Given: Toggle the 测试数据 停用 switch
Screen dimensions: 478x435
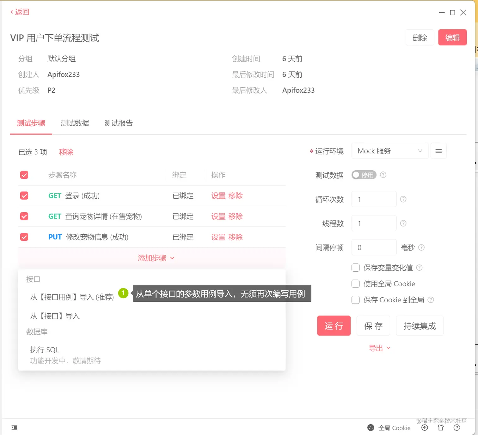Looking at the screenshot, I should click(x=364, y=175).
